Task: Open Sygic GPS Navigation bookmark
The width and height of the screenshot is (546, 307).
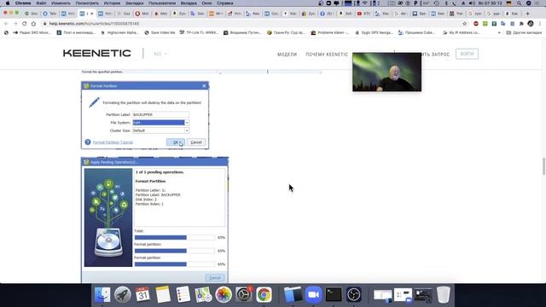Action: (x=374, y=32)
